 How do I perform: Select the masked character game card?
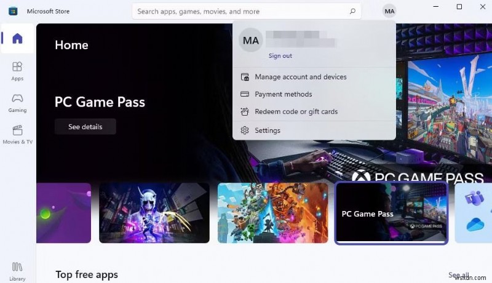[154, 213]
